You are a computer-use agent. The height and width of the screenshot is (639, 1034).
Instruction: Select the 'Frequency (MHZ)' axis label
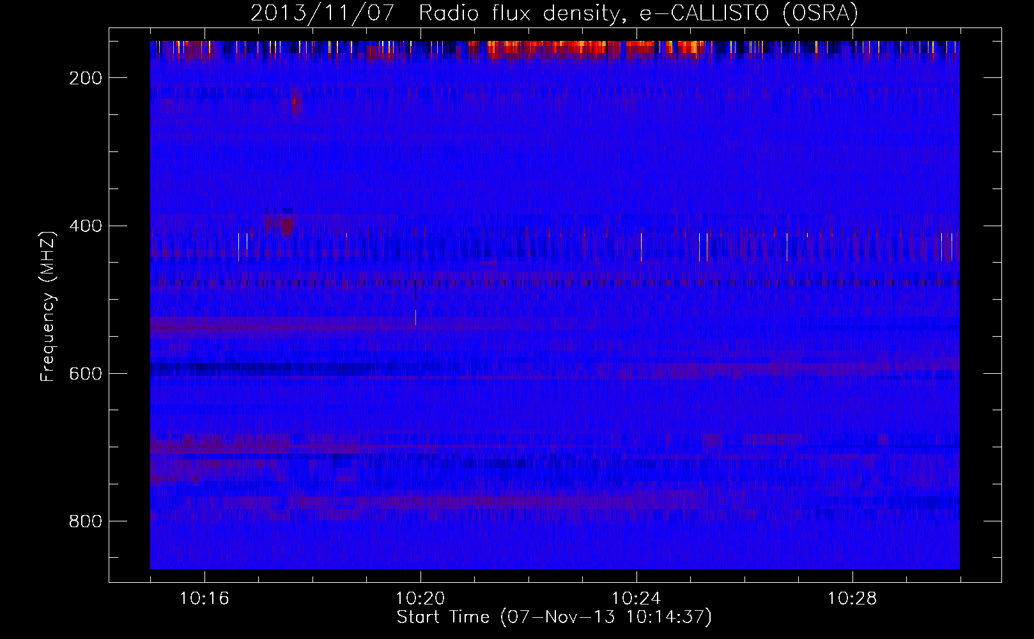coord(48,307)
